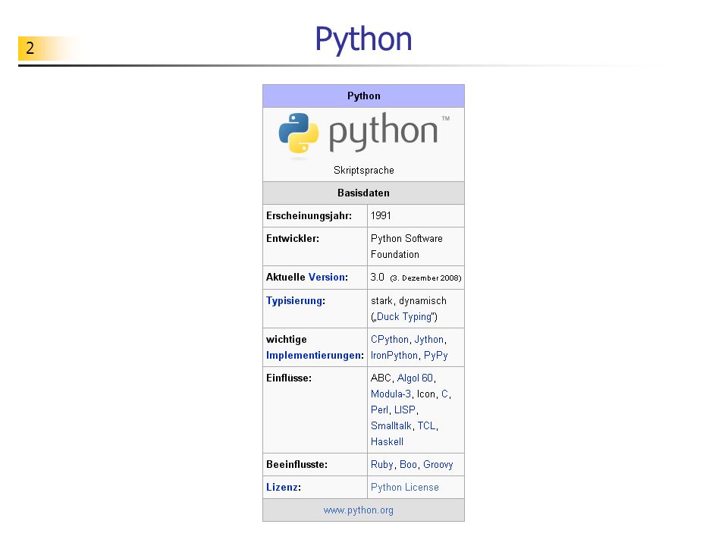Click the Basisdaten section header
Viewport: 728px width, 546px height.
tap(363, 193)
